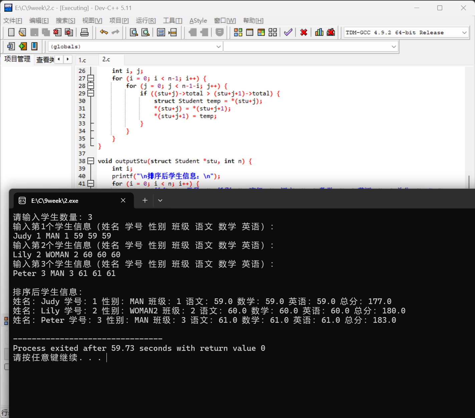Click left scroll arrow of side panel tabs
This screenshot has height=418, width=475.
pos(59,59)
